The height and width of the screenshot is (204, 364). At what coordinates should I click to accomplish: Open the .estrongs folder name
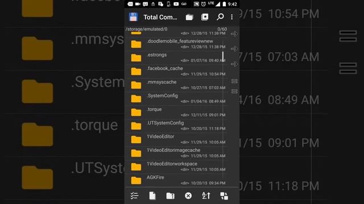click(x=157, y=55)
